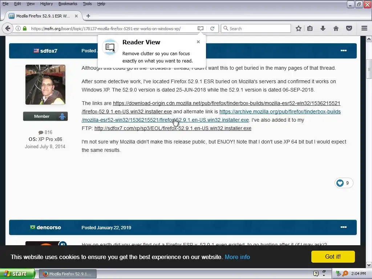
Task: Open the Tools menu
Action: point(87,4)
